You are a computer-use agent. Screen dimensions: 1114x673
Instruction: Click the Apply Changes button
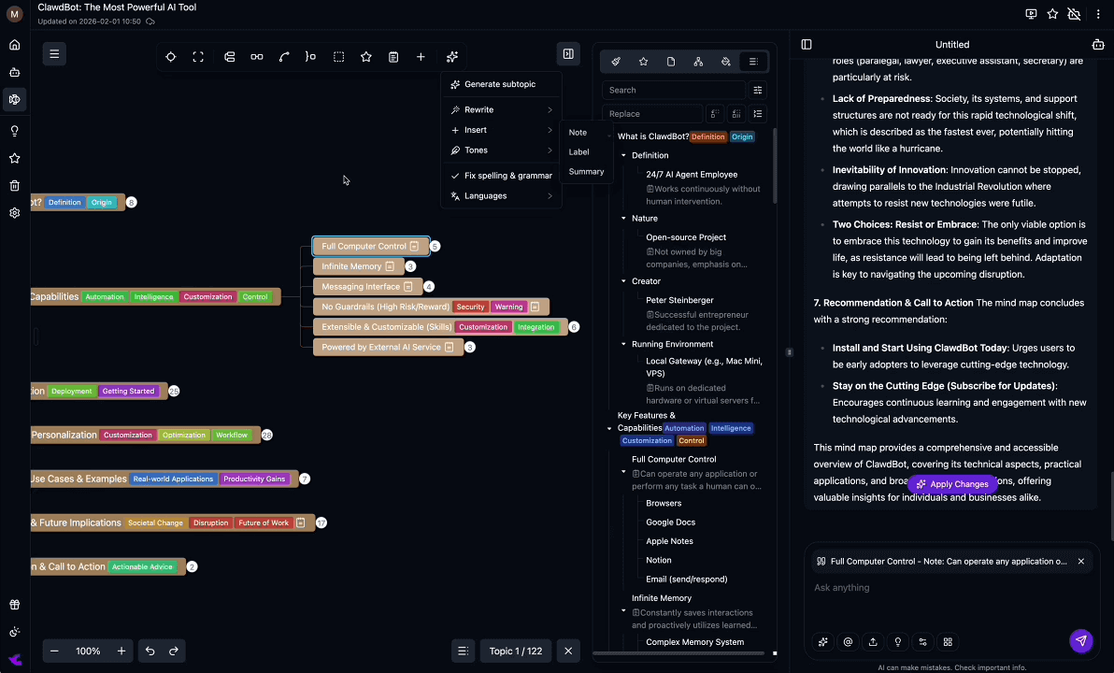pyautogui.click(x=952, y=483)
